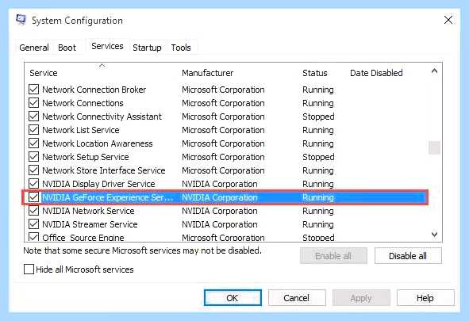This screenshot has width=469, height=321.
Task: Select NVIDIA Network Service row text
Action: coord(88,211)
